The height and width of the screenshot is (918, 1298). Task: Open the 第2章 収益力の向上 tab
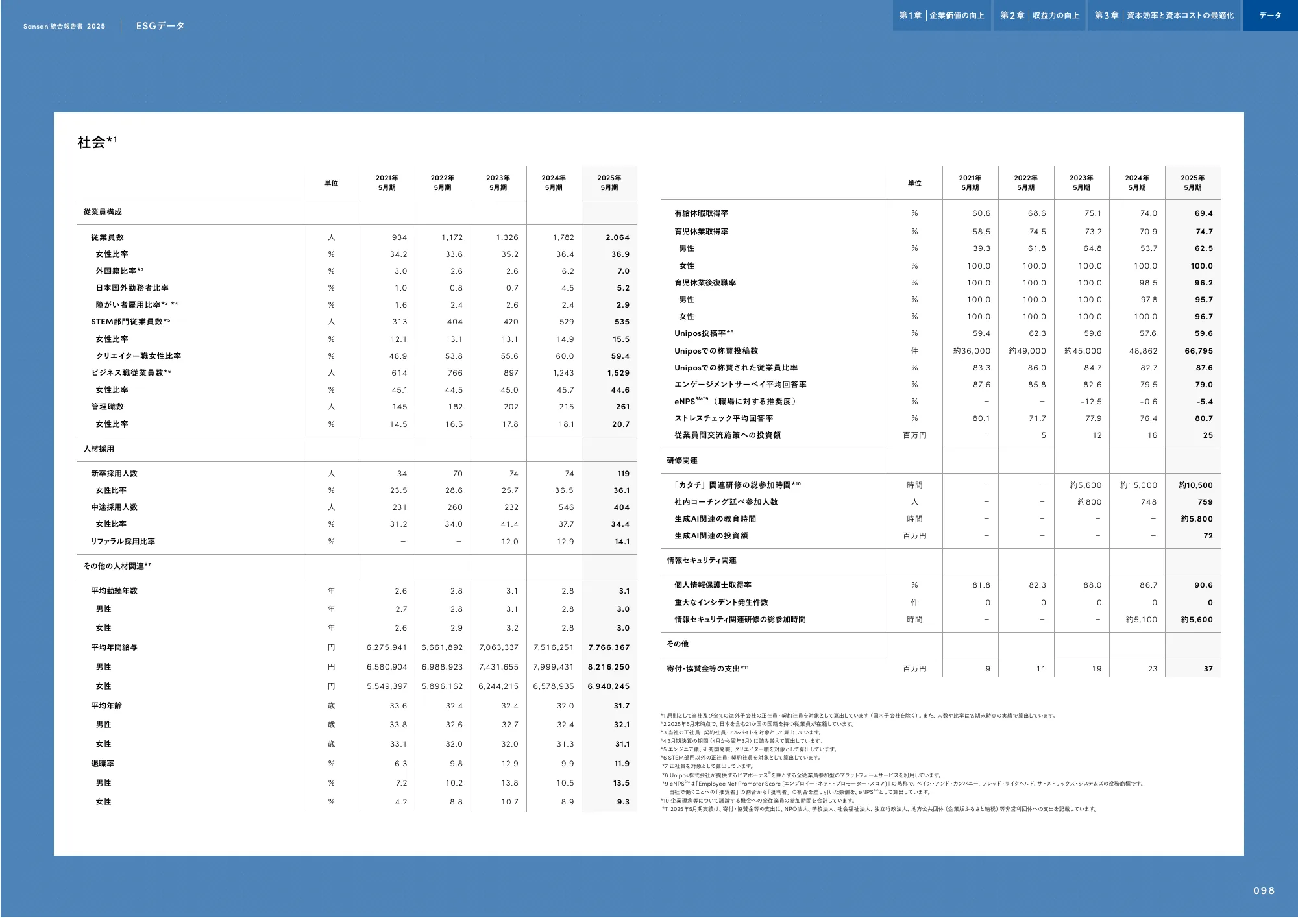coord(1039,16)
